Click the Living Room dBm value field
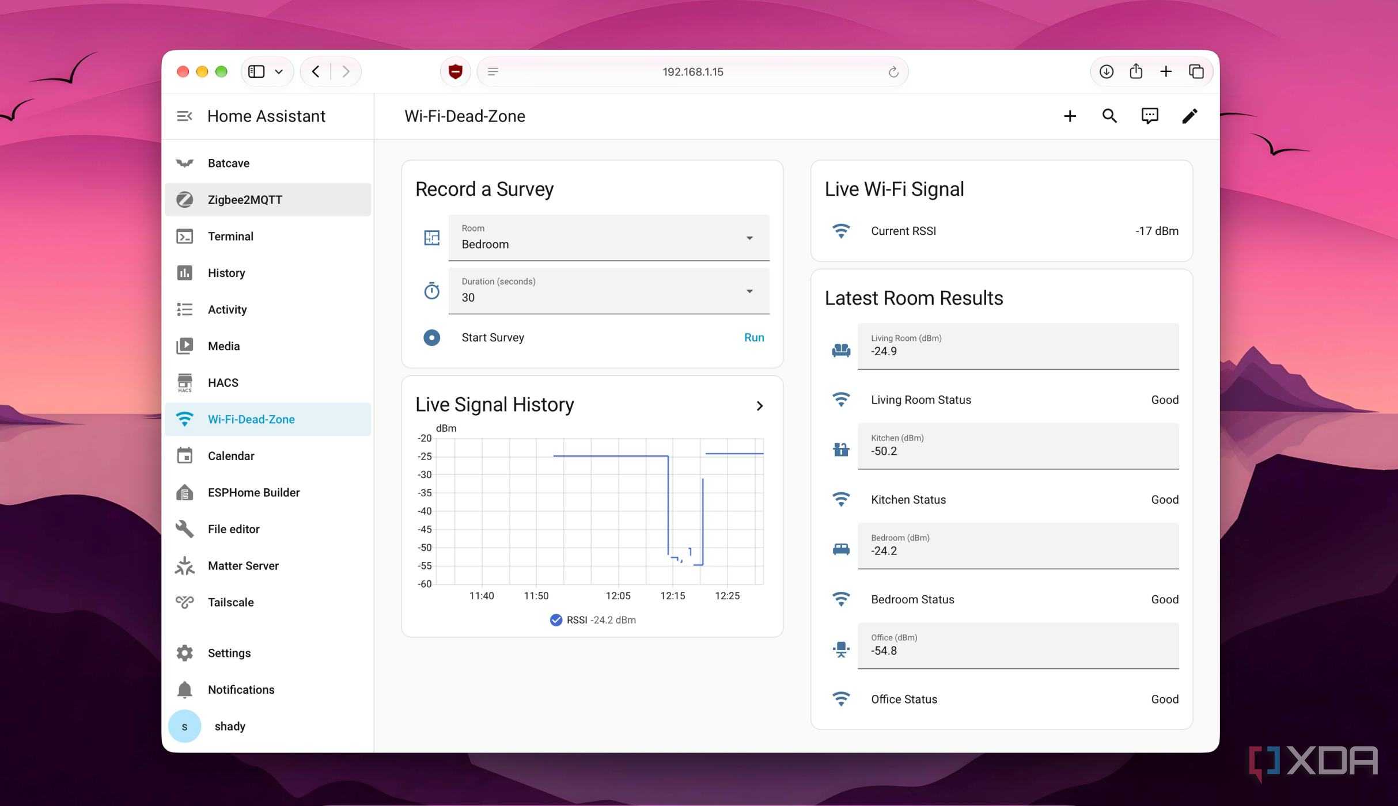This screenshot has height=806, width=1398. tap(1018, 346)
